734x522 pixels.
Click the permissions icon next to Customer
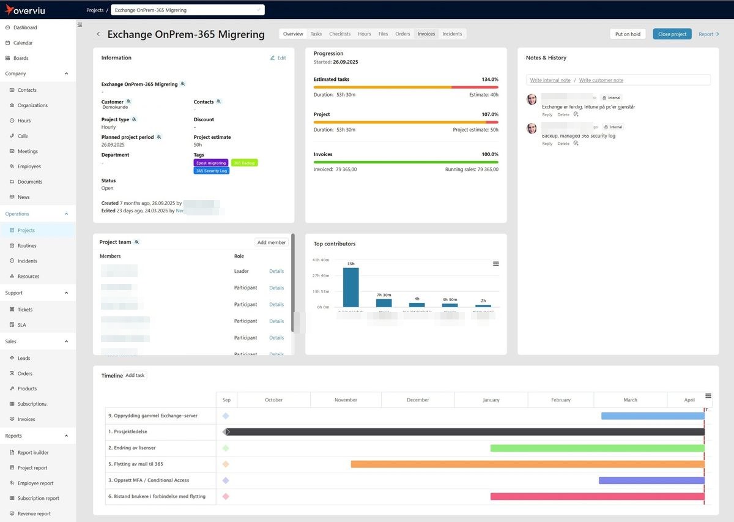coord(128,102)
